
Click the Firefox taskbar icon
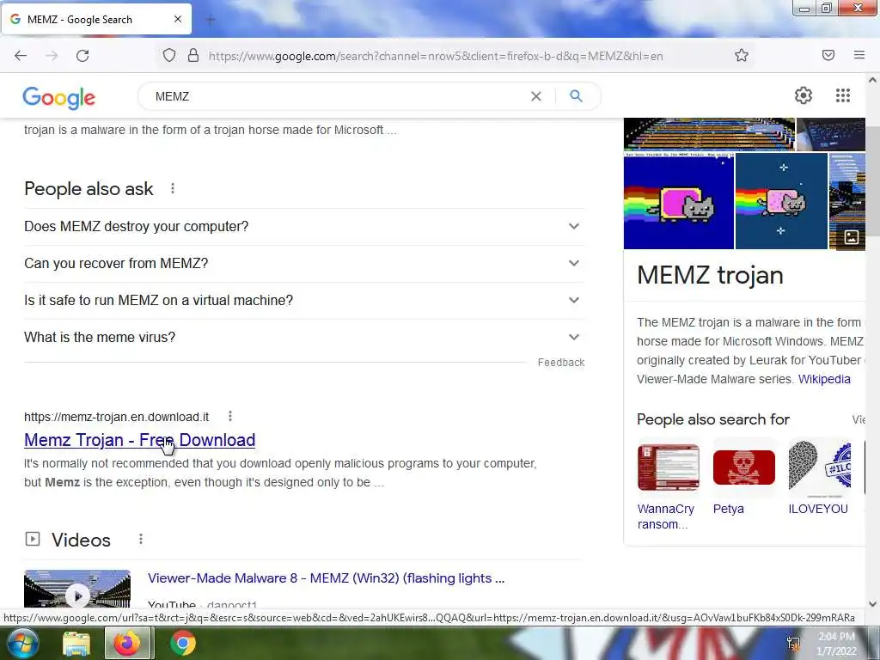pos(127,643)
